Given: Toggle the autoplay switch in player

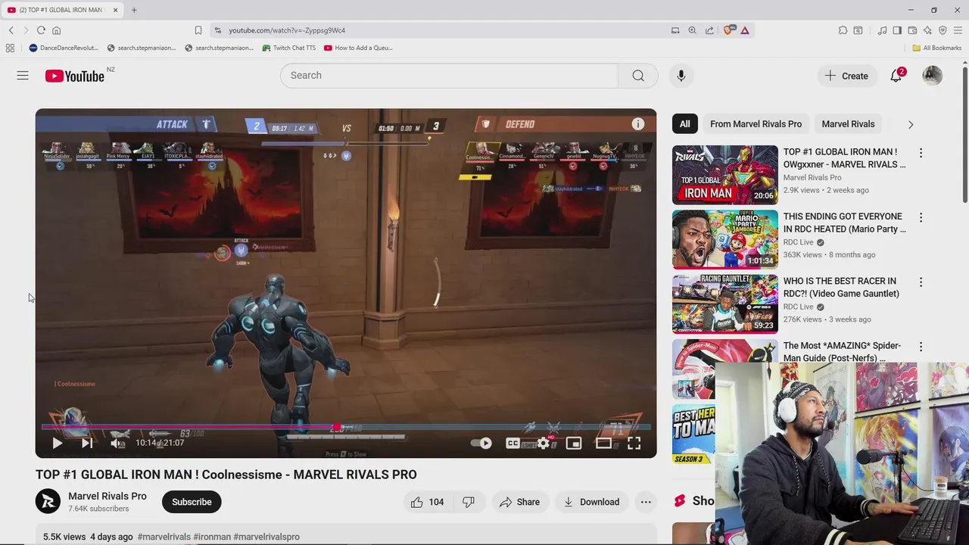Looking at the screenshot, I should click(481, 444).
